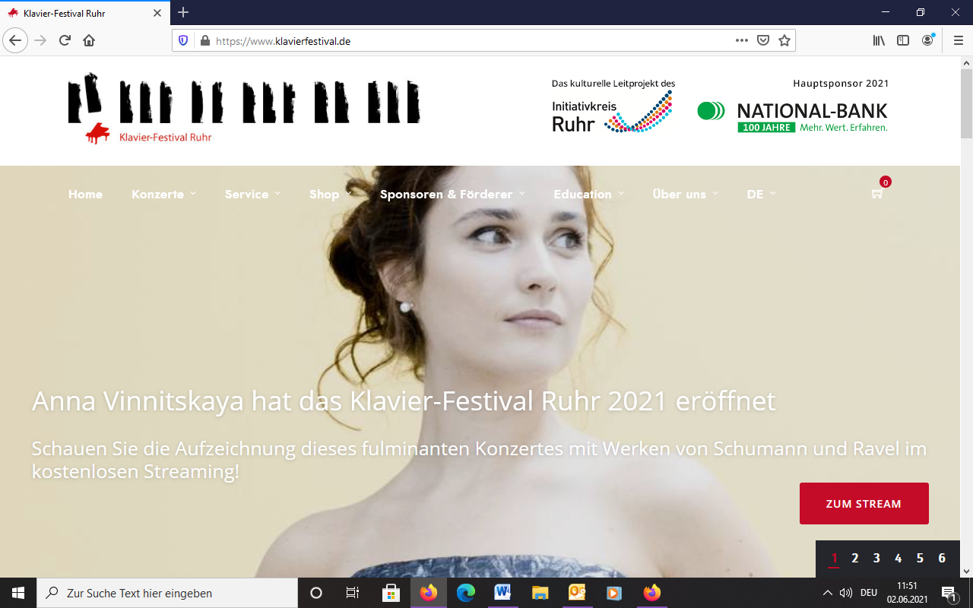Go to the Home menu item

pos(85,194)
